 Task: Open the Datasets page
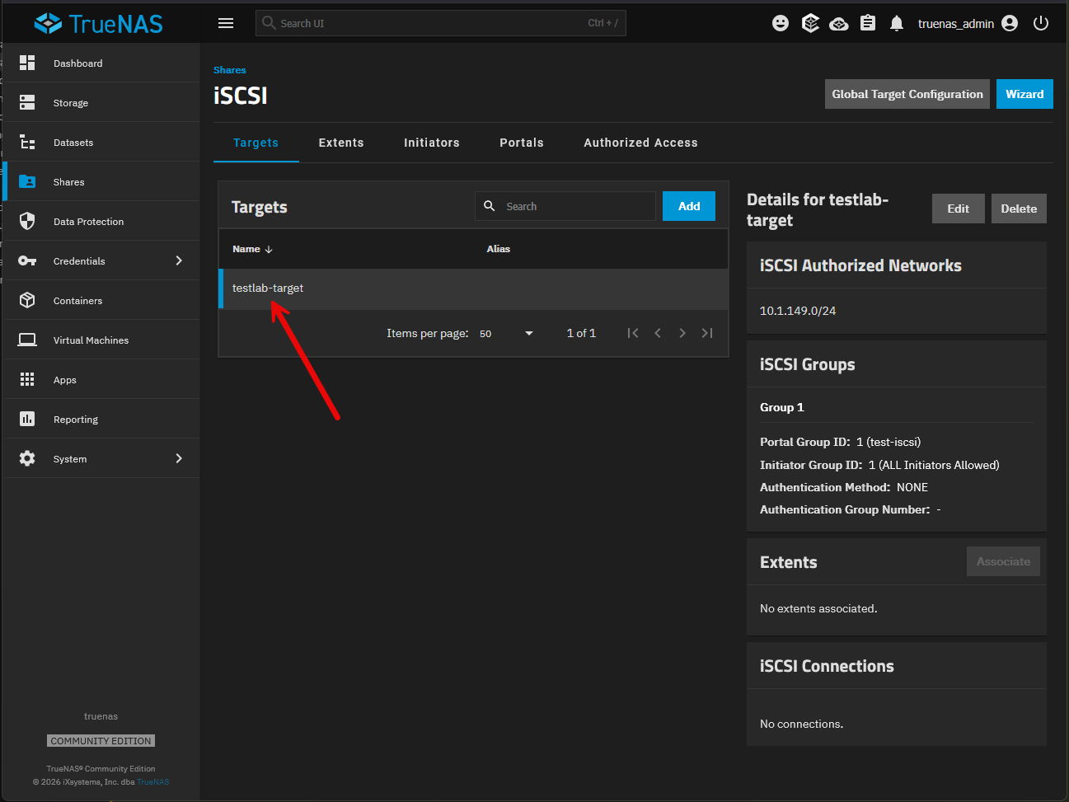[x=102, y=142]
